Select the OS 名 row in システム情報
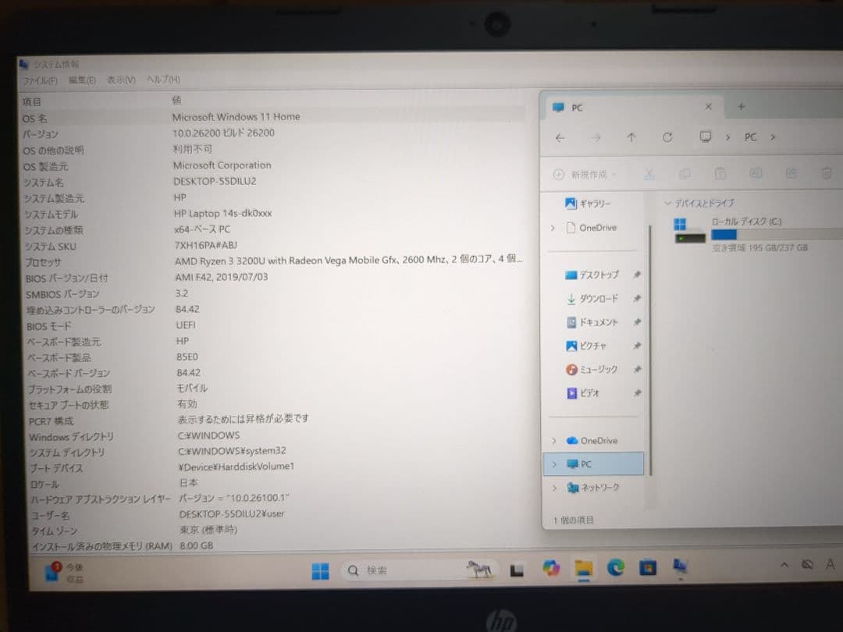 pyautogui.click(x=94, y=116)
